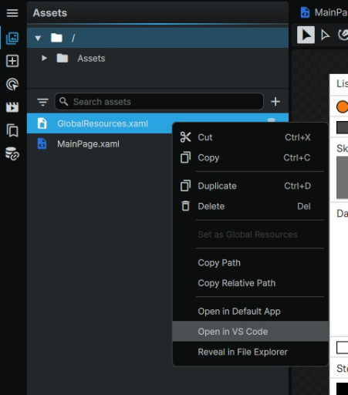Image resolution: width=348 pixels, height=395 pixels.
Task: Choose Duplicate from the context menu
Action: [x=250, y=186]
